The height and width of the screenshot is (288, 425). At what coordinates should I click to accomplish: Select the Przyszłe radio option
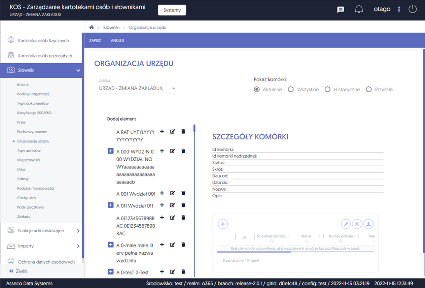(x=369, y=89)
